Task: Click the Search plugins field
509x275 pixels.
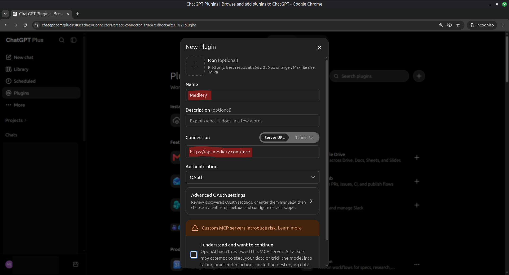Action: [x=369, y=76]
